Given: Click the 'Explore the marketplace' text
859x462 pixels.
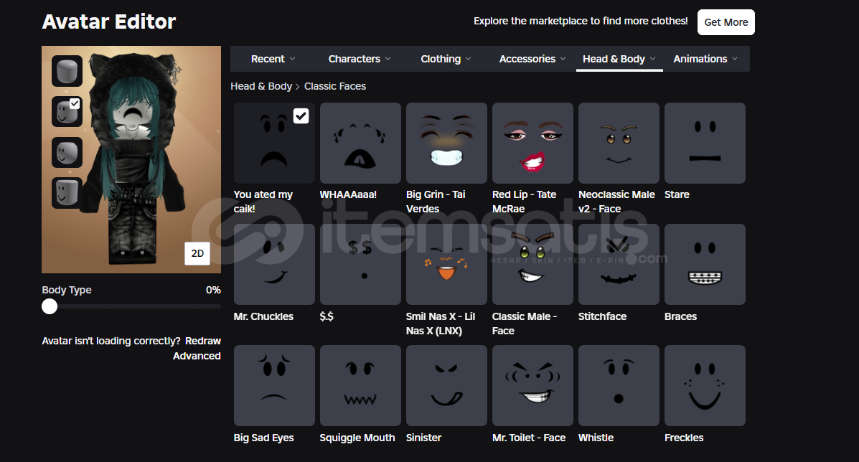Looking at the screenshot, I should (581, 21).
